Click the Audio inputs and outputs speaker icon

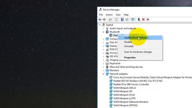pyautogui.click(x=107, y=28)
